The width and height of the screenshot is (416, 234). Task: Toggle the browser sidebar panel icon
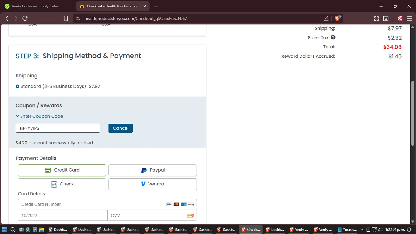tap(386, 18)
